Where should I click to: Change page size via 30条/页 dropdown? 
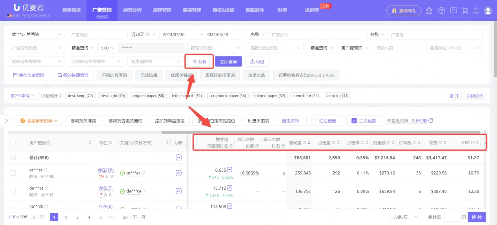(405, 217)
